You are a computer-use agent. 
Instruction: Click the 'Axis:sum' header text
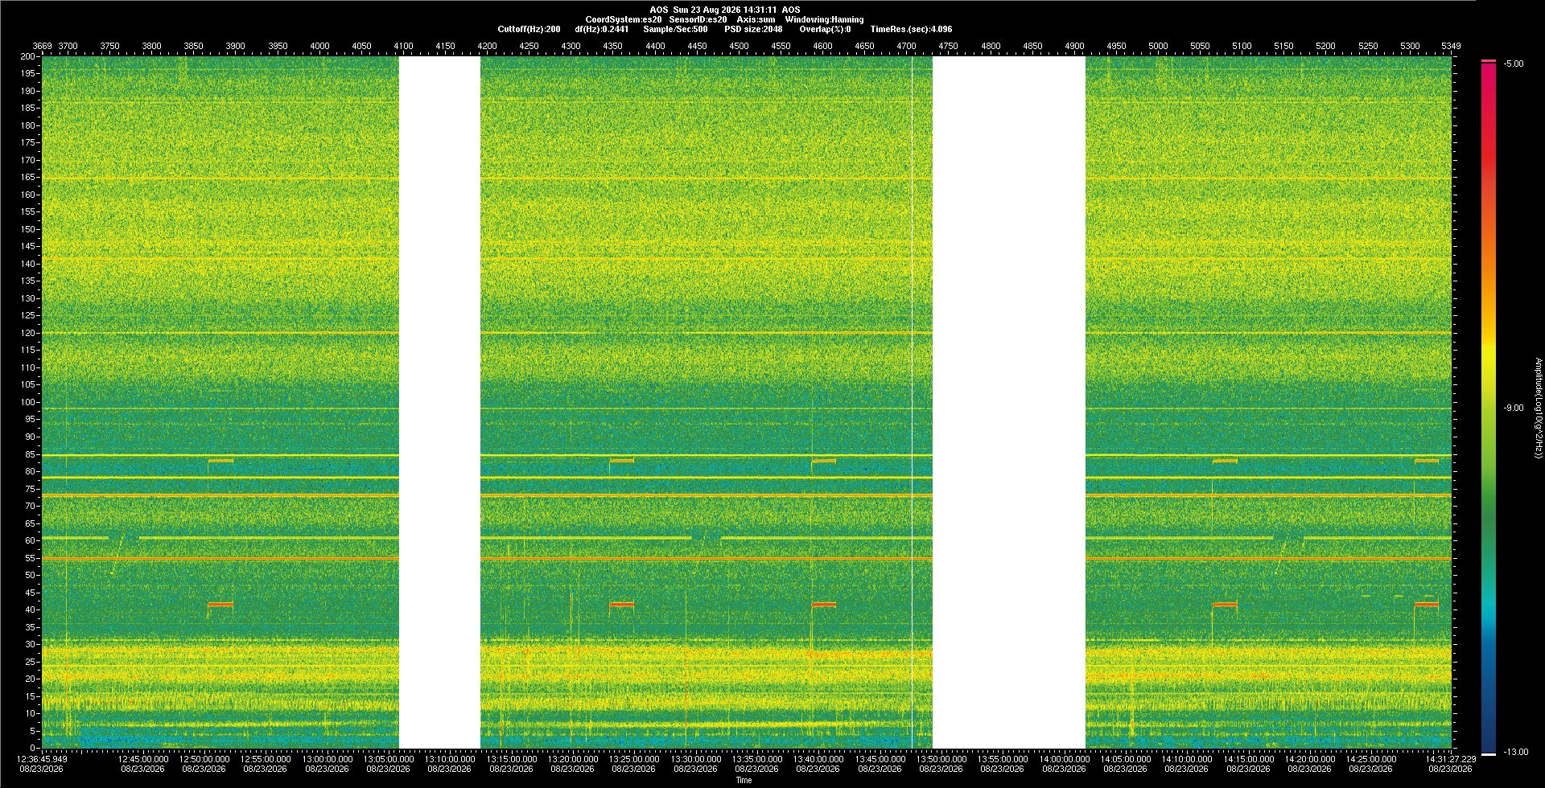tap(756, 19)
